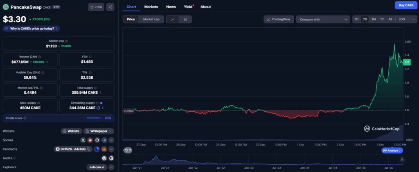Open the X (Twitter) social link
This screenshot has height=172, width=419.
click(x=83, y=140)
